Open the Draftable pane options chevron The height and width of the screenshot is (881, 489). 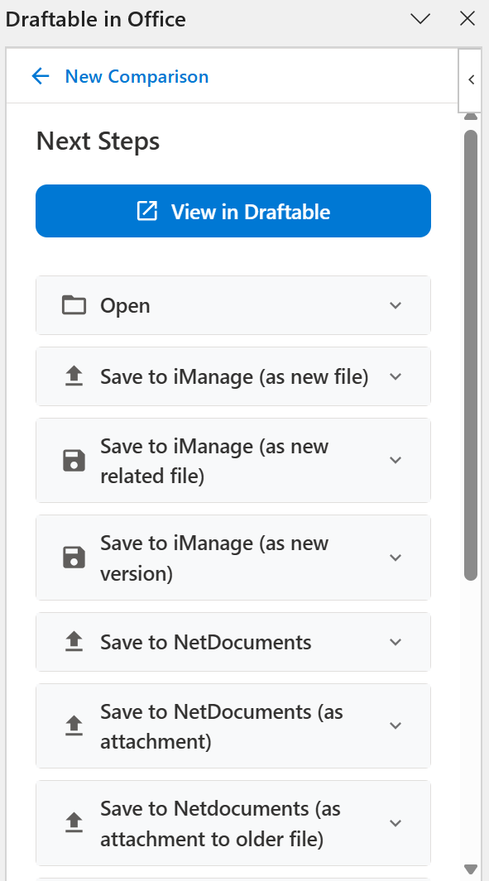pyautogui.click(x=420, y=18)
